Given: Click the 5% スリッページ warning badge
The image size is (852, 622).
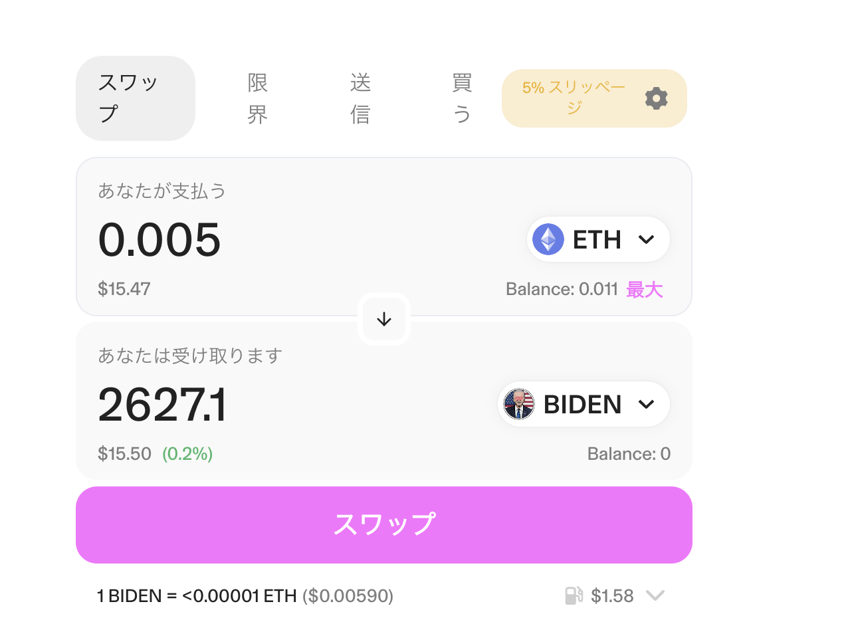Looking at the screenshot, I should tap(594, 98).
